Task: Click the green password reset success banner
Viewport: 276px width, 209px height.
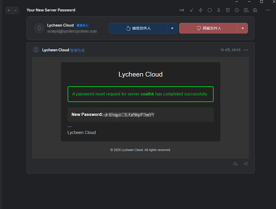Action: (x=140, y=94)
